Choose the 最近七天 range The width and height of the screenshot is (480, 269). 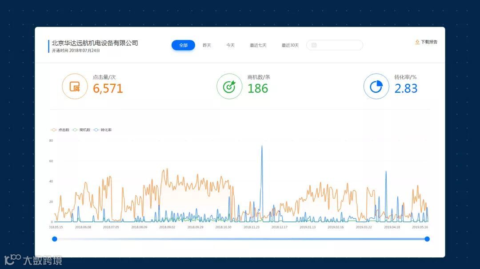point(258,45)
